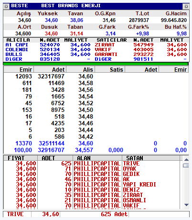Click bid quantity 32317697

51,77
